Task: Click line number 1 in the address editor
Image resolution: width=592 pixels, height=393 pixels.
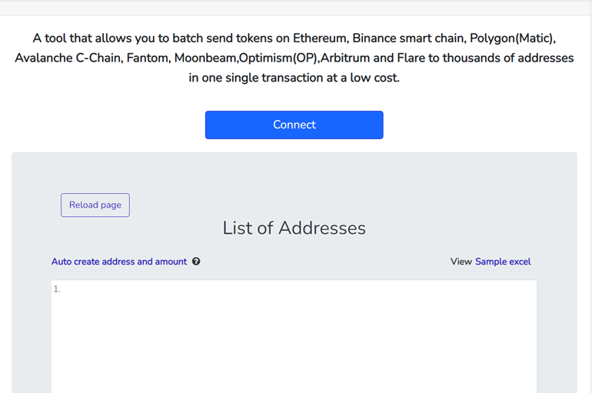Action: point(57,289)
